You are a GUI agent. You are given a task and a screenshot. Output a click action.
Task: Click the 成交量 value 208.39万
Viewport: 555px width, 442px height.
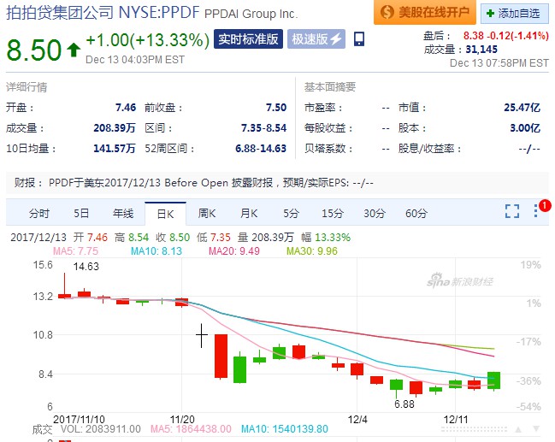(x=115, y=127)
